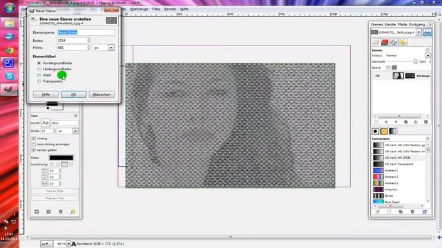Click Abbrechen in Neue Ebene dialog
The height and width of the screenshot is (248, 442).
tap(102, 94)
